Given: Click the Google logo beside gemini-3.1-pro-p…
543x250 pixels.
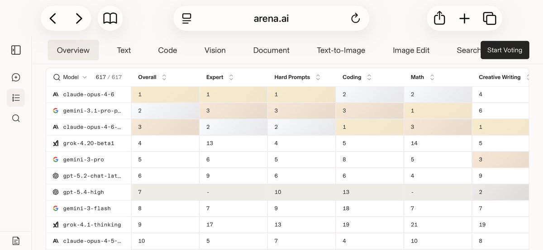Looking at the screenshot, I should click(x=56, y=111).
